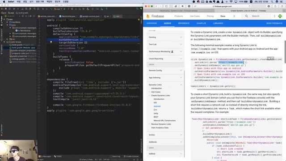Switch to activity_main.xml editor tab
286x161 pixels.
tap(48, 16)
